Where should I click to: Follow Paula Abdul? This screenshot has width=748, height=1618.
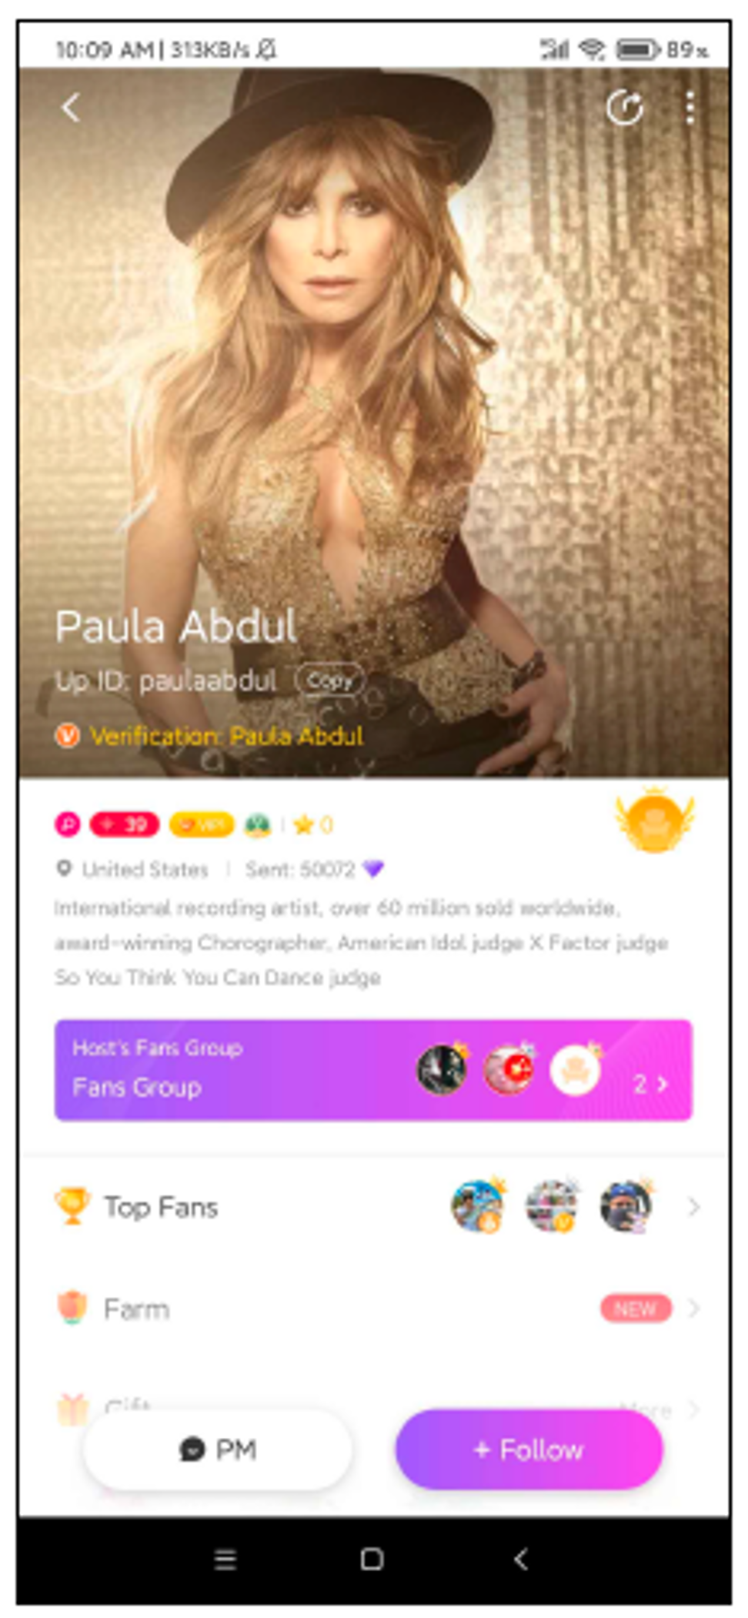click(x=529, y=1449)
